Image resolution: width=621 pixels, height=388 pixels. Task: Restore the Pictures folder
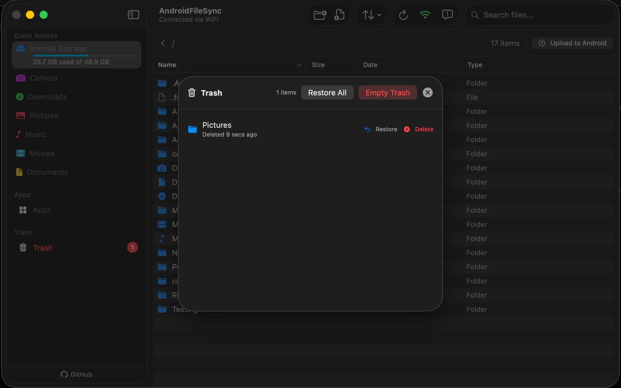click(x=381, y=129)
